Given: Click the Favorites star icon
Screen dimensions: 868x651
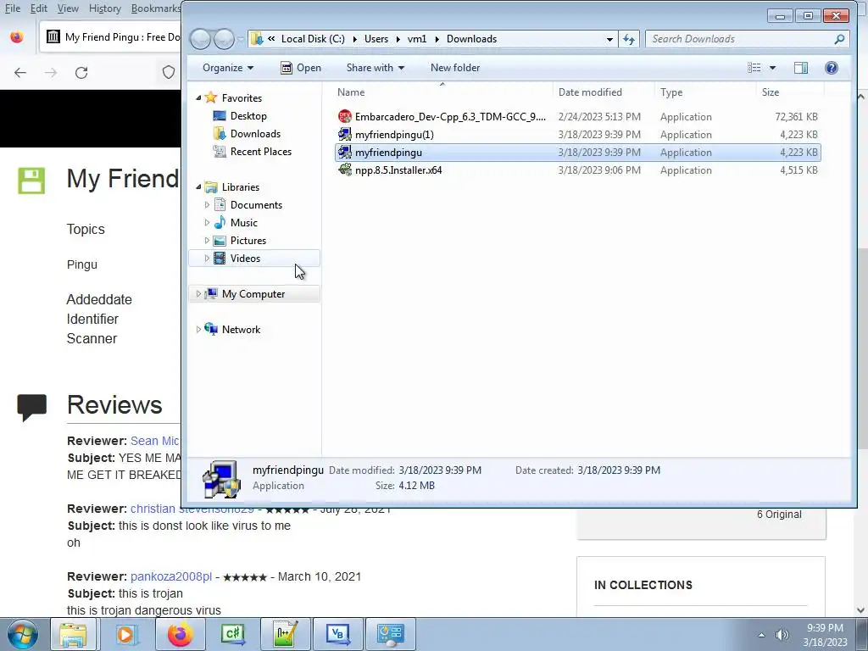Looking at the screenshot, I should 211,98.
